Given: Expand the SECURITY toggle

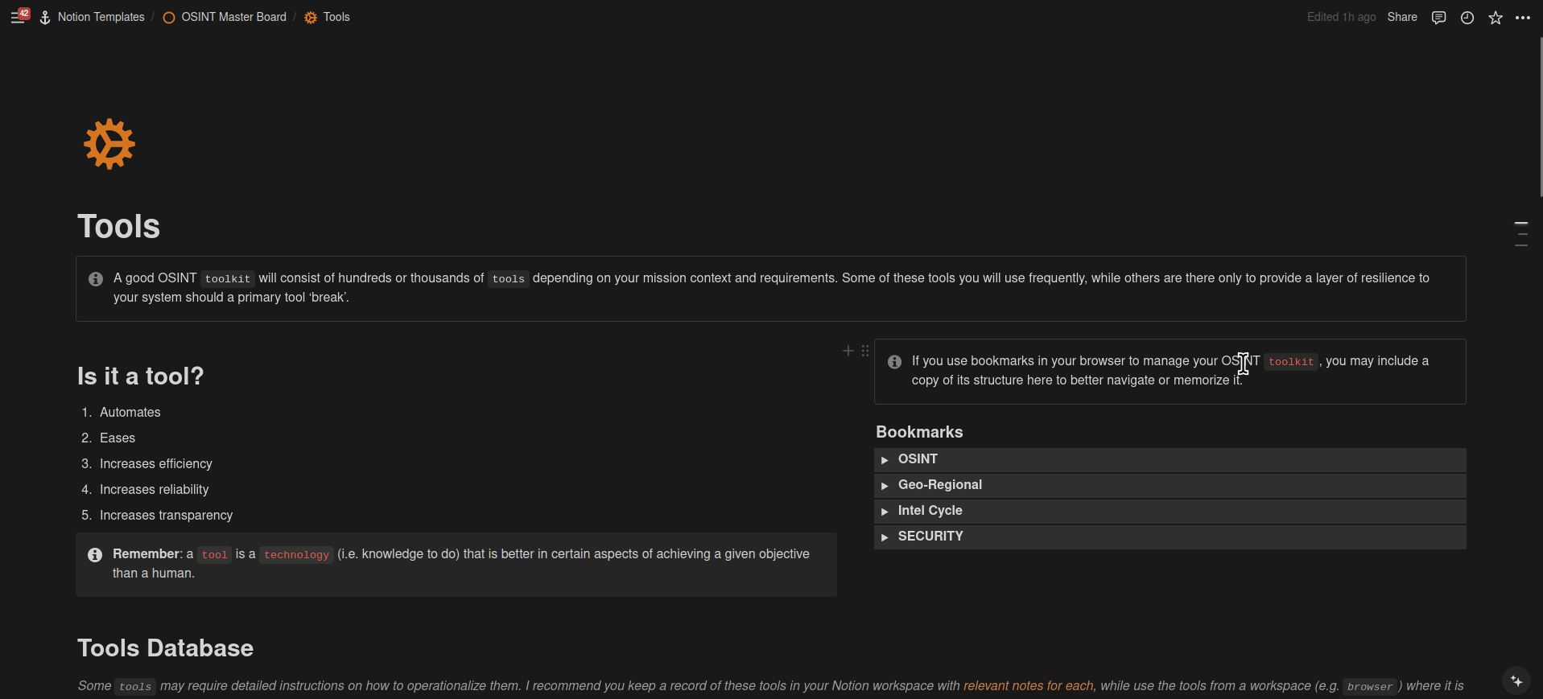Looking at the screenshot, I should click(x=885, y=537).
